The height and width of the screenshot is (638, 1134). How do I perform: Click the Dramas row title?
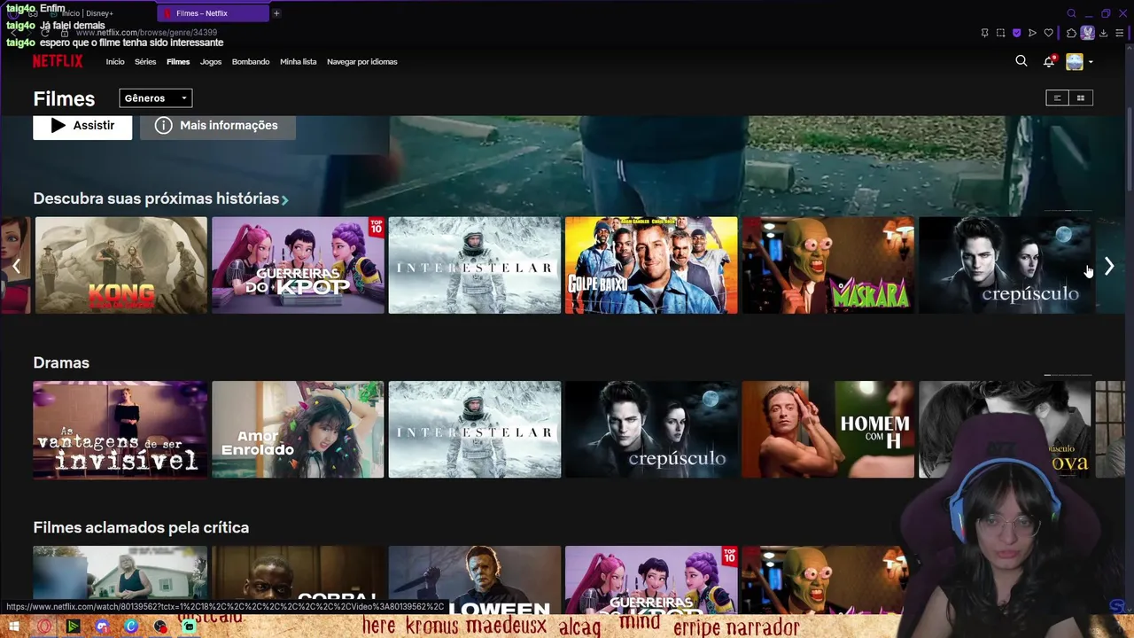click(x=61, y=362)
